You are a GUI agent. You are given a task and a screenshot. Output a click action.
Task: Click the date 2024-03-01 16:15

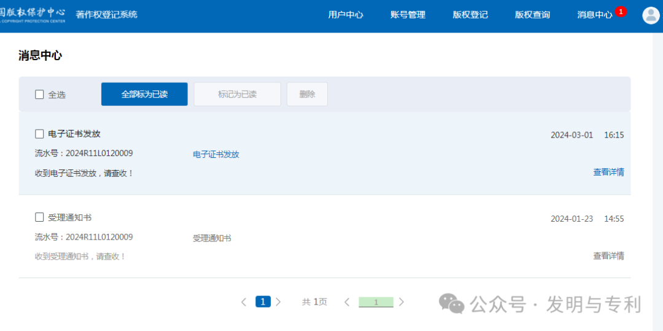[x=587, y=135]
